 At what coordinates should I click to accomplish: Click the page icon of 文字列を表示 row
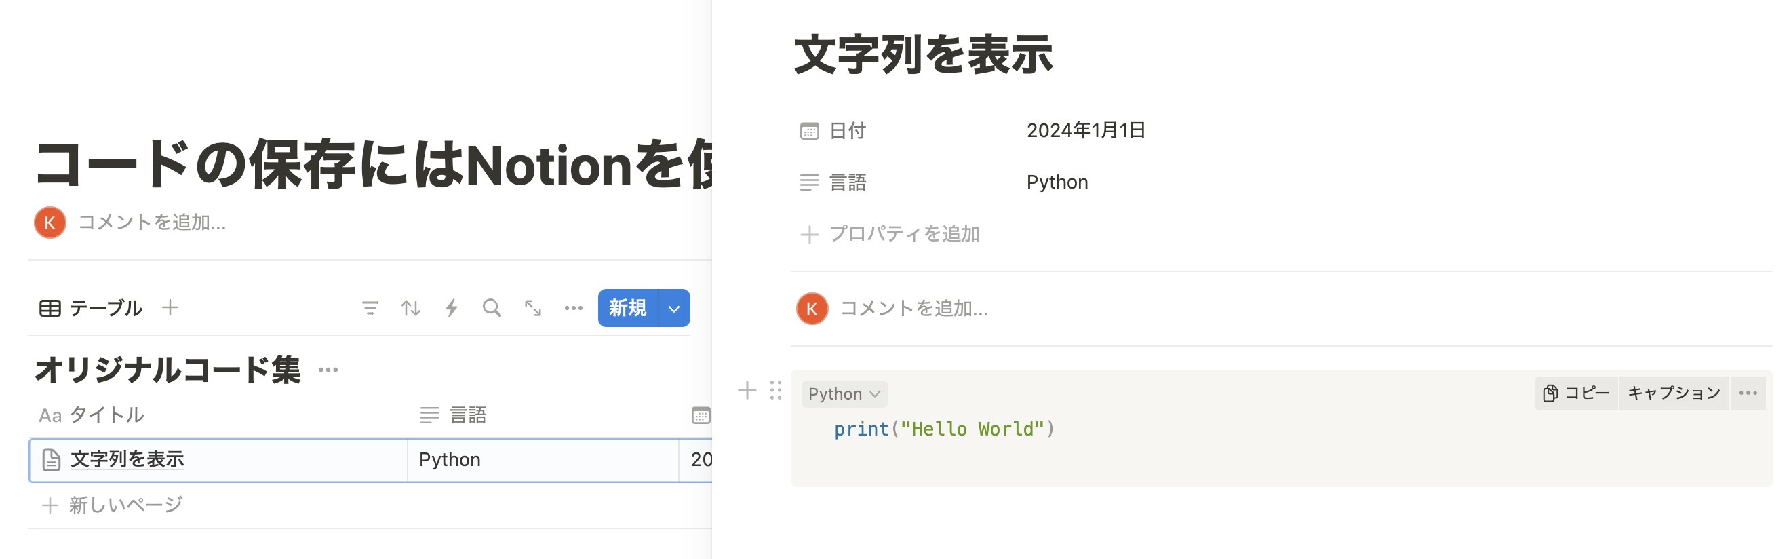click(52, 460)
